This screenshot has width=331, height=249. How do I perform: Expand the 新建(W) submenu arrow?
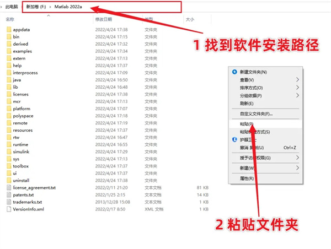tap(297, 168)
